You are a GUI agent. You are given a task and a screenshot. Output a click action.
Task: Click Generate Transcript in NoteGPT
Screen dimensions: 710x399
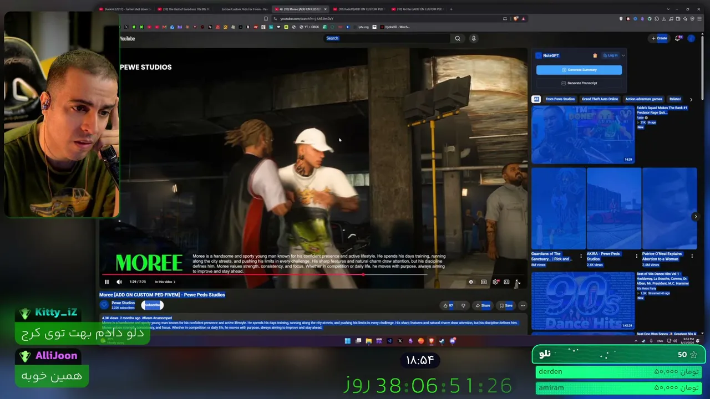pos(579,83)
